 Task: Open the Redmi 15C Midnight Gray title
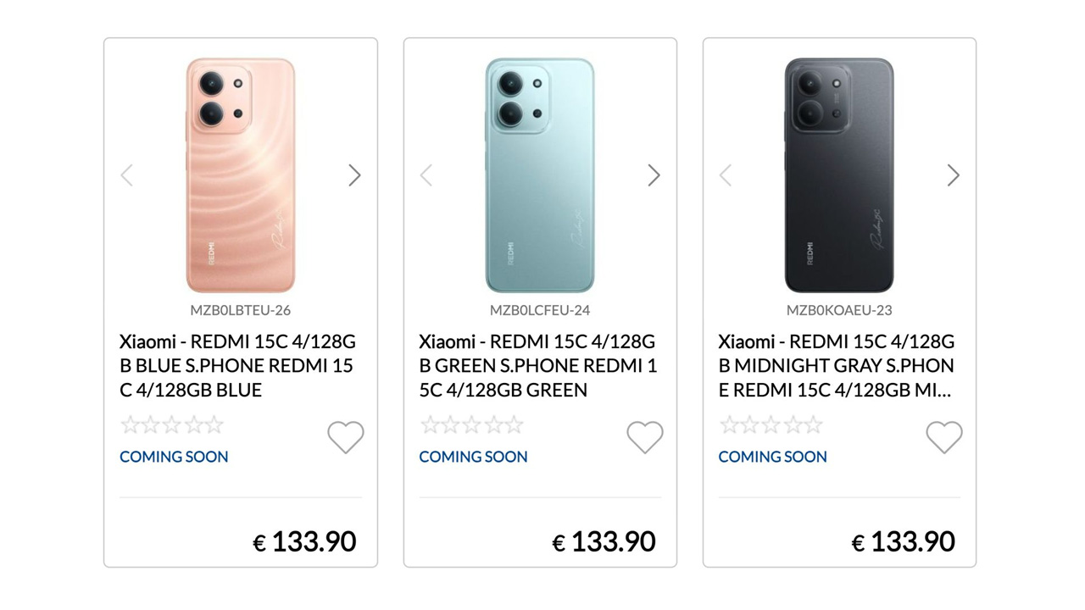click(x=836, y=366)
